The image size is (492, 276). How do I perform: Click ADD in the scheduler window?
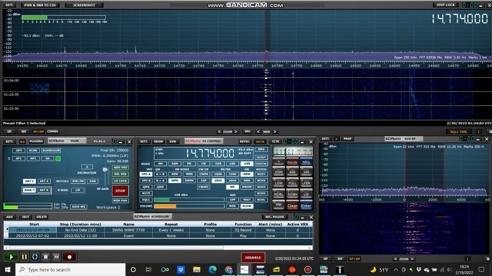coord(9,217)
